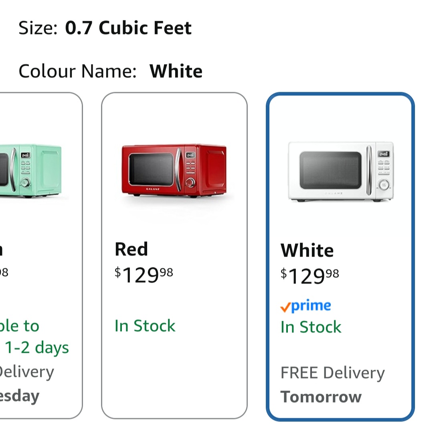Click the "0.7 Cubic Feet" size value
The width and height of the screenshot is (433, 429).
(128, 28)
